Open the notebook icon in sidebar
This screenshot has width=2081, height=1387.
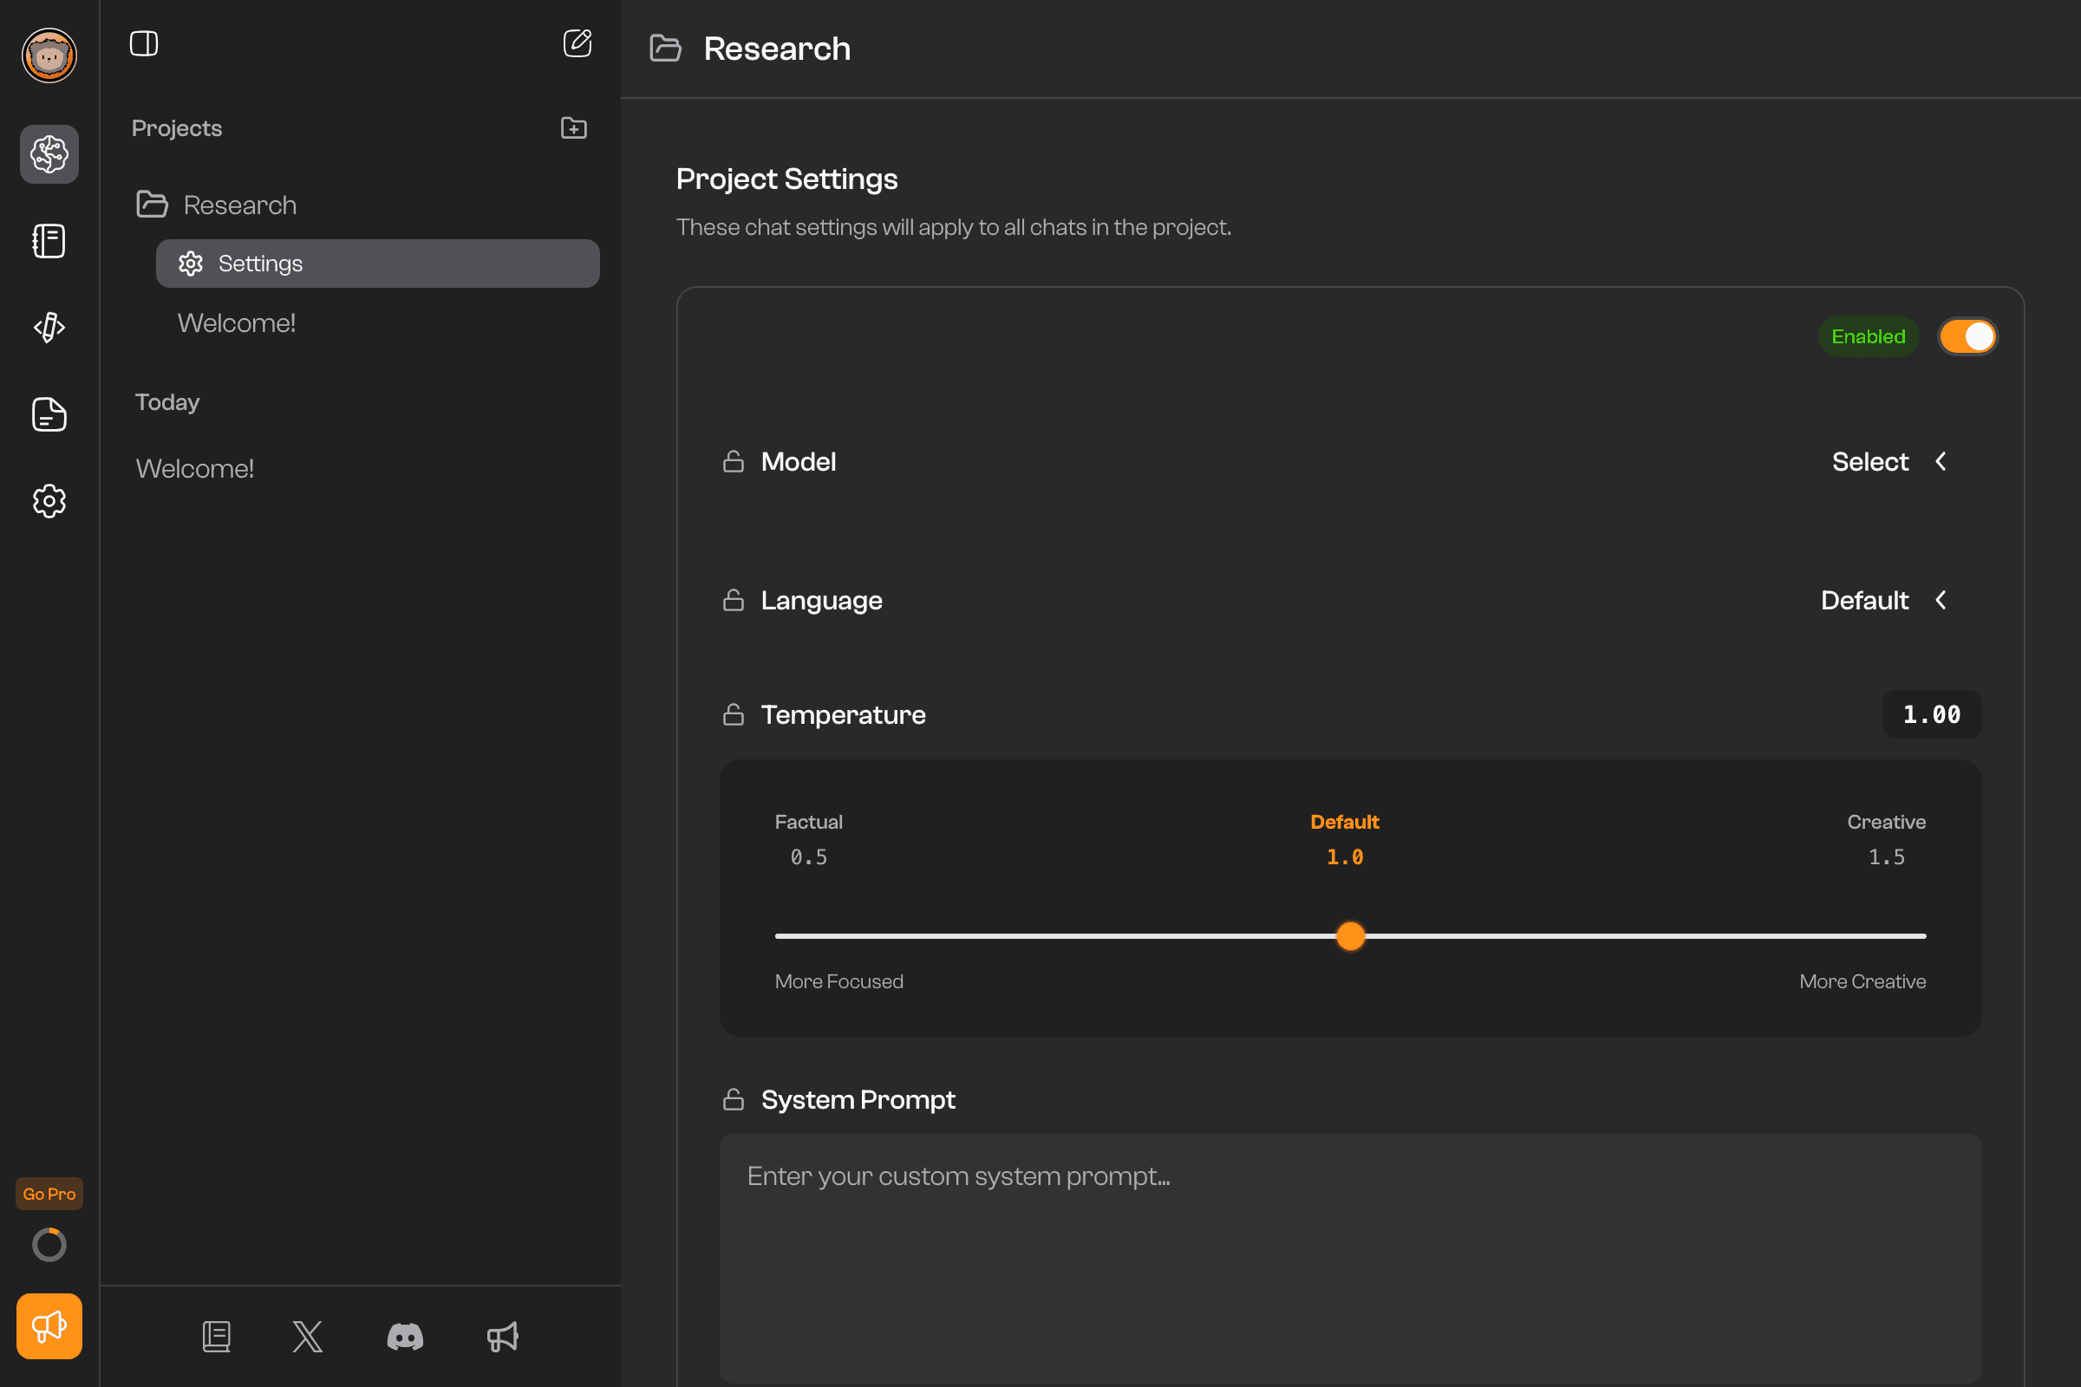(49, 241)
